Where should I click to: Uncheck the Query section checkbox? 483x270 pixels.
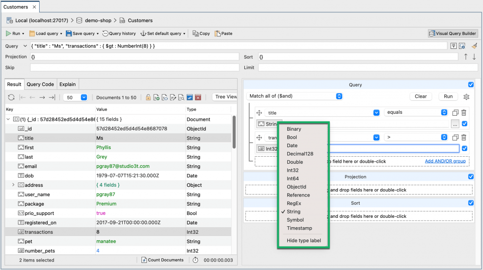coord(471,85)
